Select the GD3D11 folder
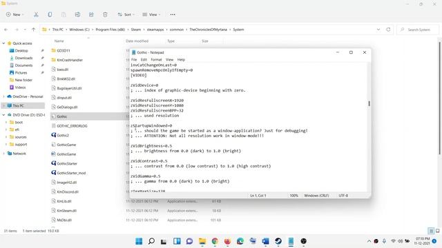Image resolution: width=442 pixels, height=248 pixels. pos(63,50)
